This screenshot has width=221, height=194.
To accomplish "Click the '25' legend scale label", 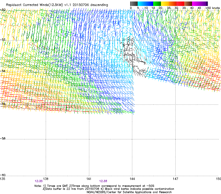I will coord(168,8).
